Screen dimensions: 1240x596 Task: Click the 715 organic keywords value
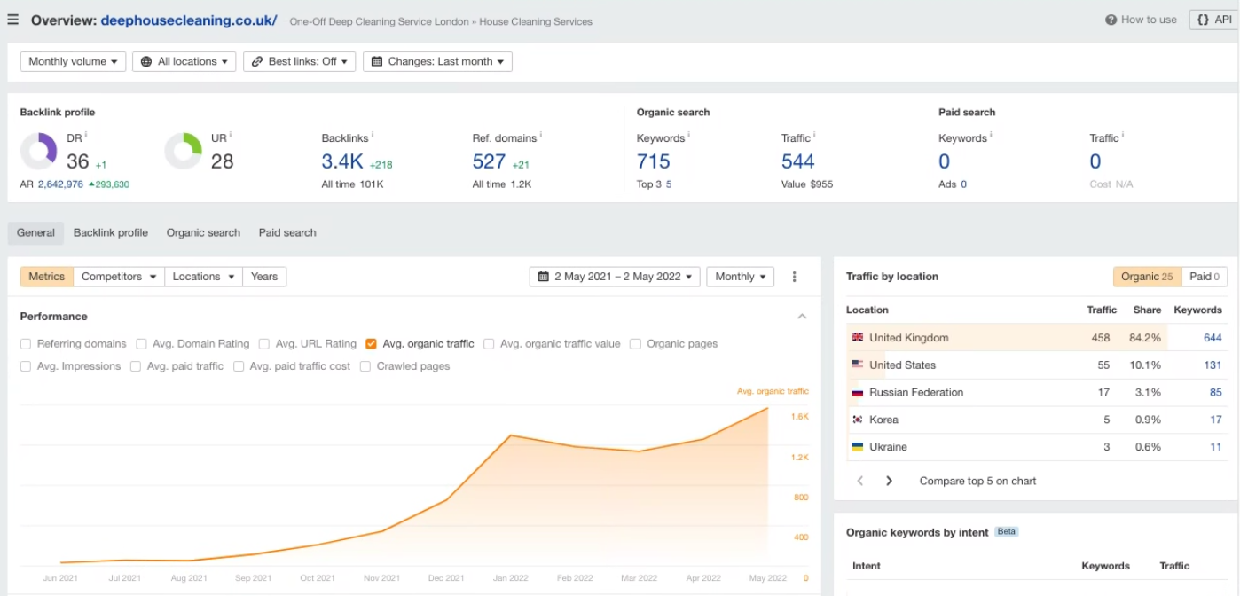[x=654, y=161]
